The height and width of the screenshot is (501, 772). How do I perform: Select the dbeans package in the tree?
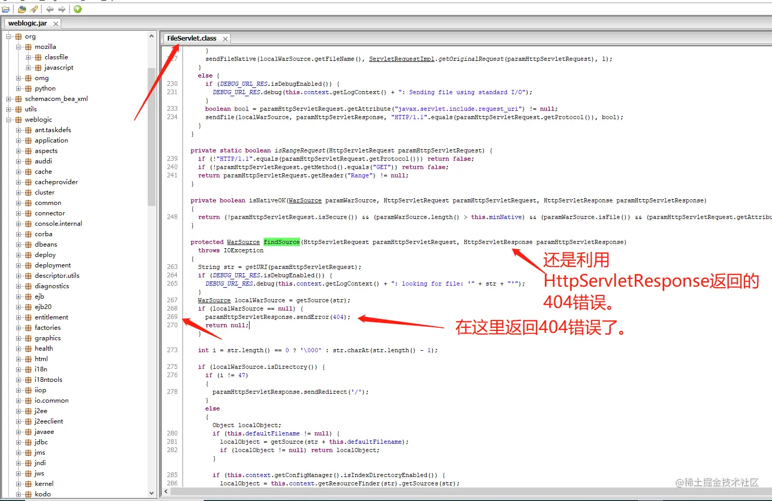pyautogui.click(x=45, y=244)
